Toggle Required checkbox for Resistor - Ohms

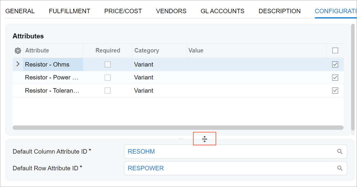[x=108, y=64]
